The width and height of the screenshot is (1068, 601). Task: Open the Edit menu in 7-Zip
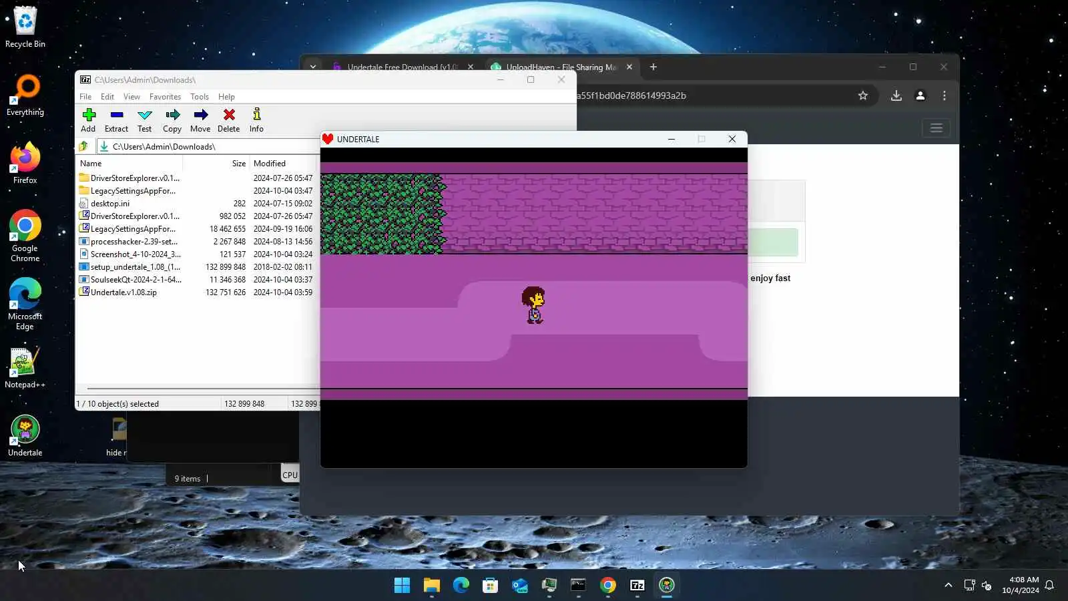[107, 97]
